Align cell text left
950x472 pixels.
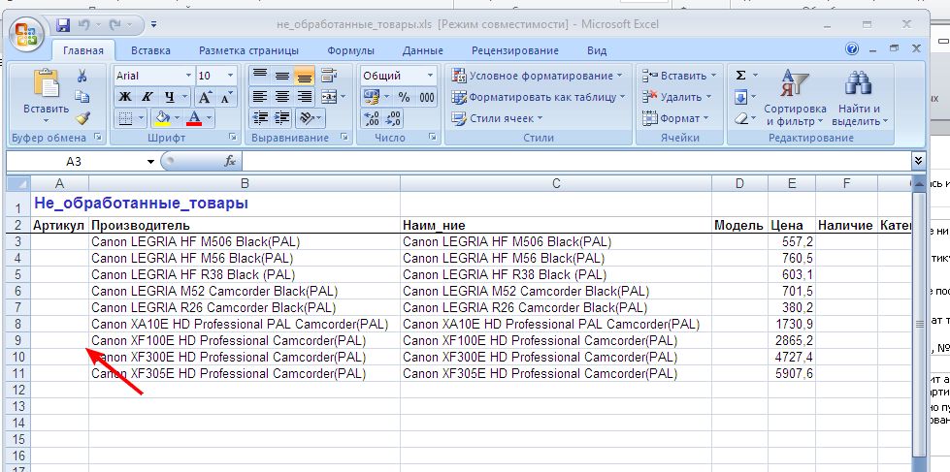260,97
